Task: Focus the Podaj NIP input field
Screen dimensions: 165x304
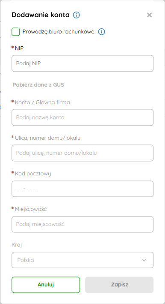Action: tap(82, 63)
